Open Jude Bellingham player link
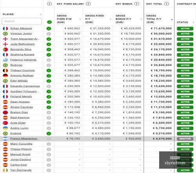 [22, 44]
